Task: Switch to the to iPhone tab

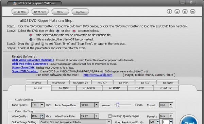Action: 58,83
